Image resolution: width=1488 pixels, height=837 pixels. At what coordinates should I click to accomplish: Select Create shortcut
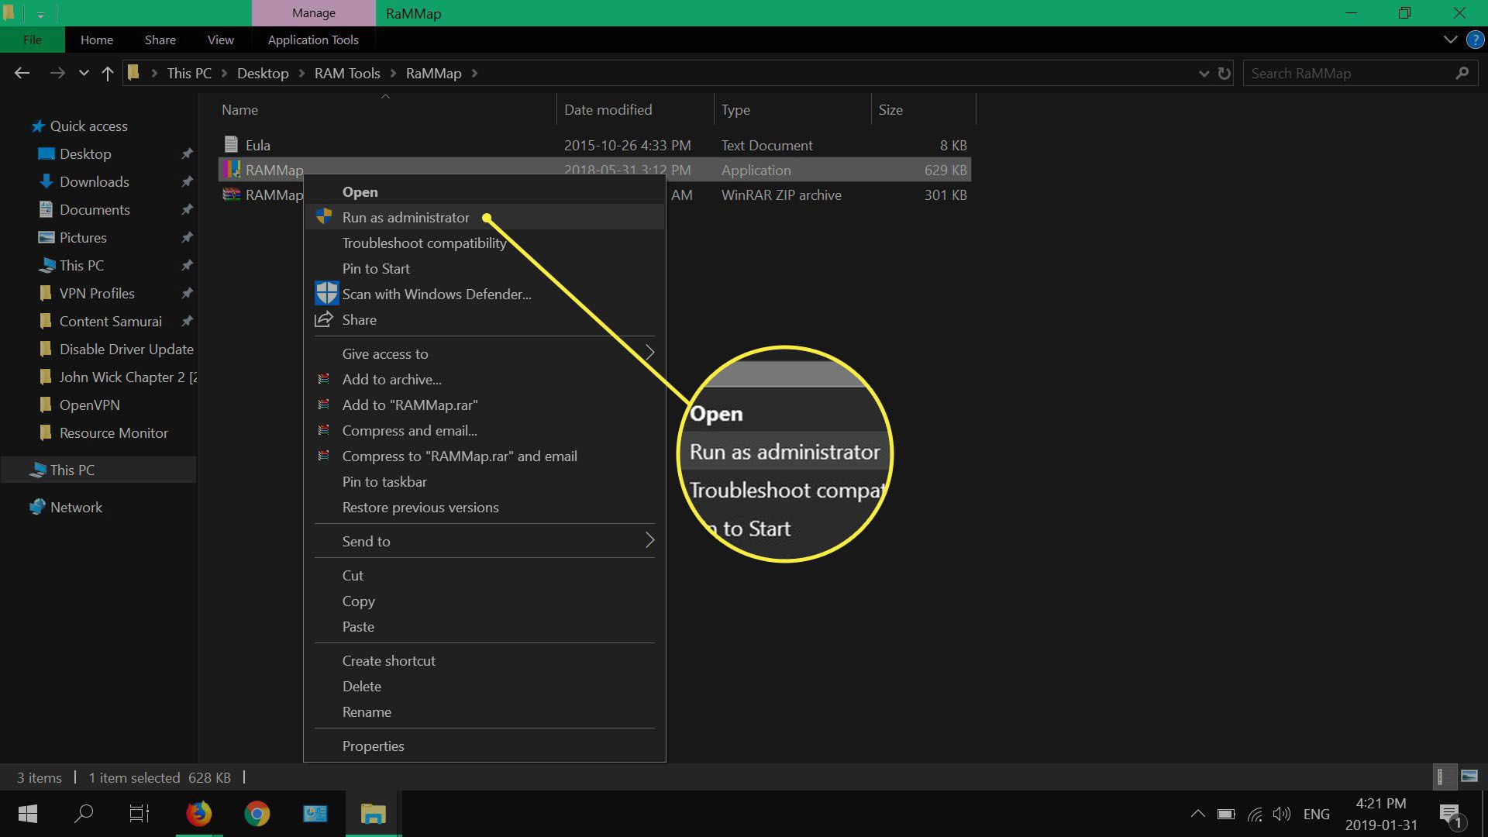[x=484, y=661]
